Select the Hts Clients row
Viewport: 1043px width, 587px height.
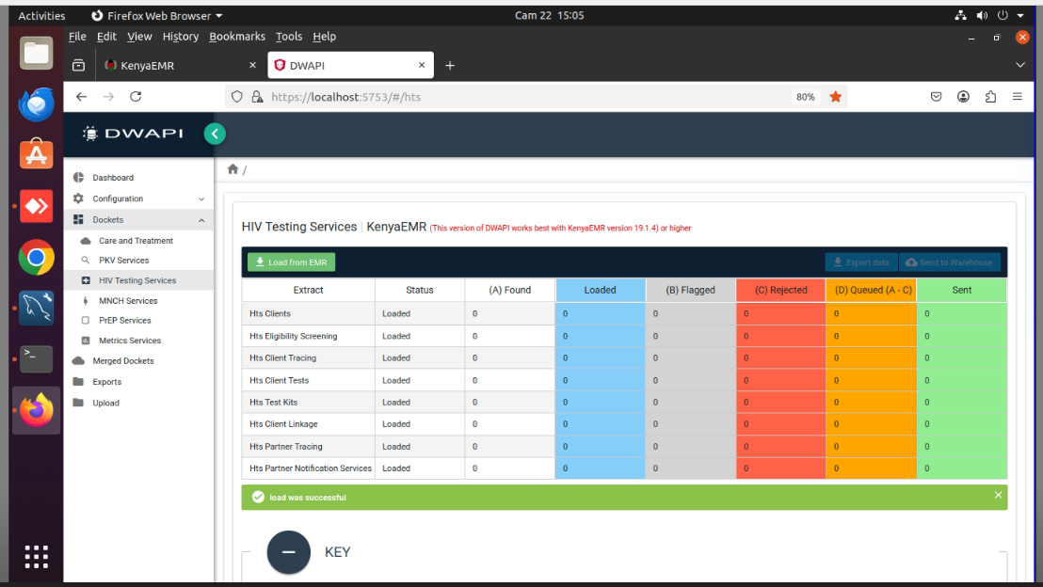625,314
